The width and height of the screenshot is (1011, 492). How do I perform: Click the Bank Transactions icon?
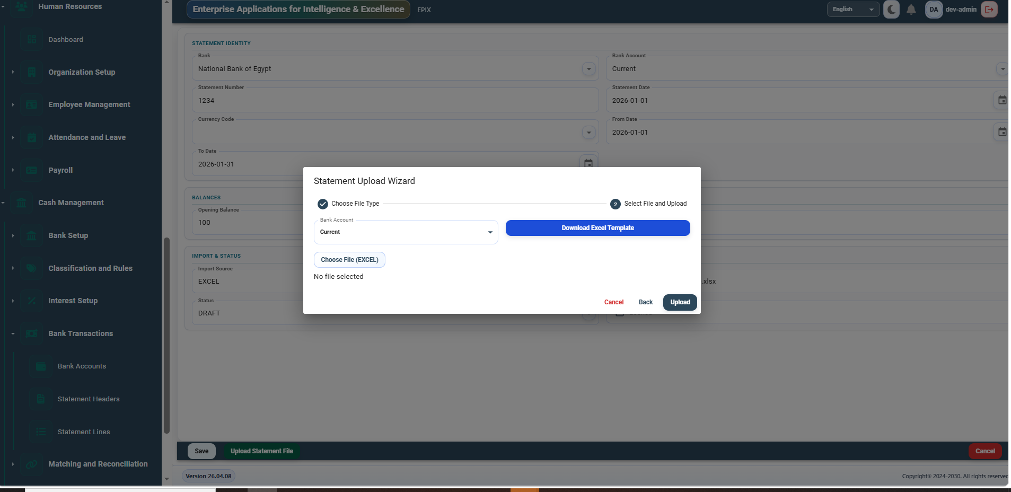click(32, 333)
